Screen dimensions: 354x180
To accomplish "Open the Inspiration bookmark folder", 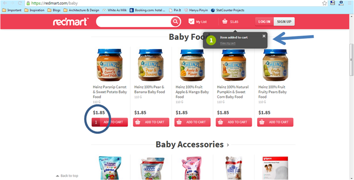I will [x=35, y=10].
